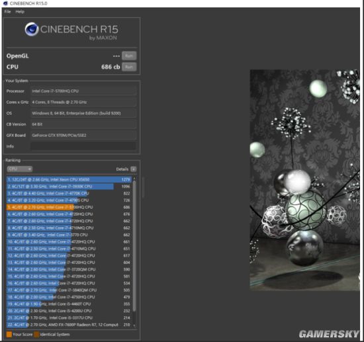The image size is (364, 342).
Task: Select the Xeon X5650 ranking entry
Action: tap(69, 179)
